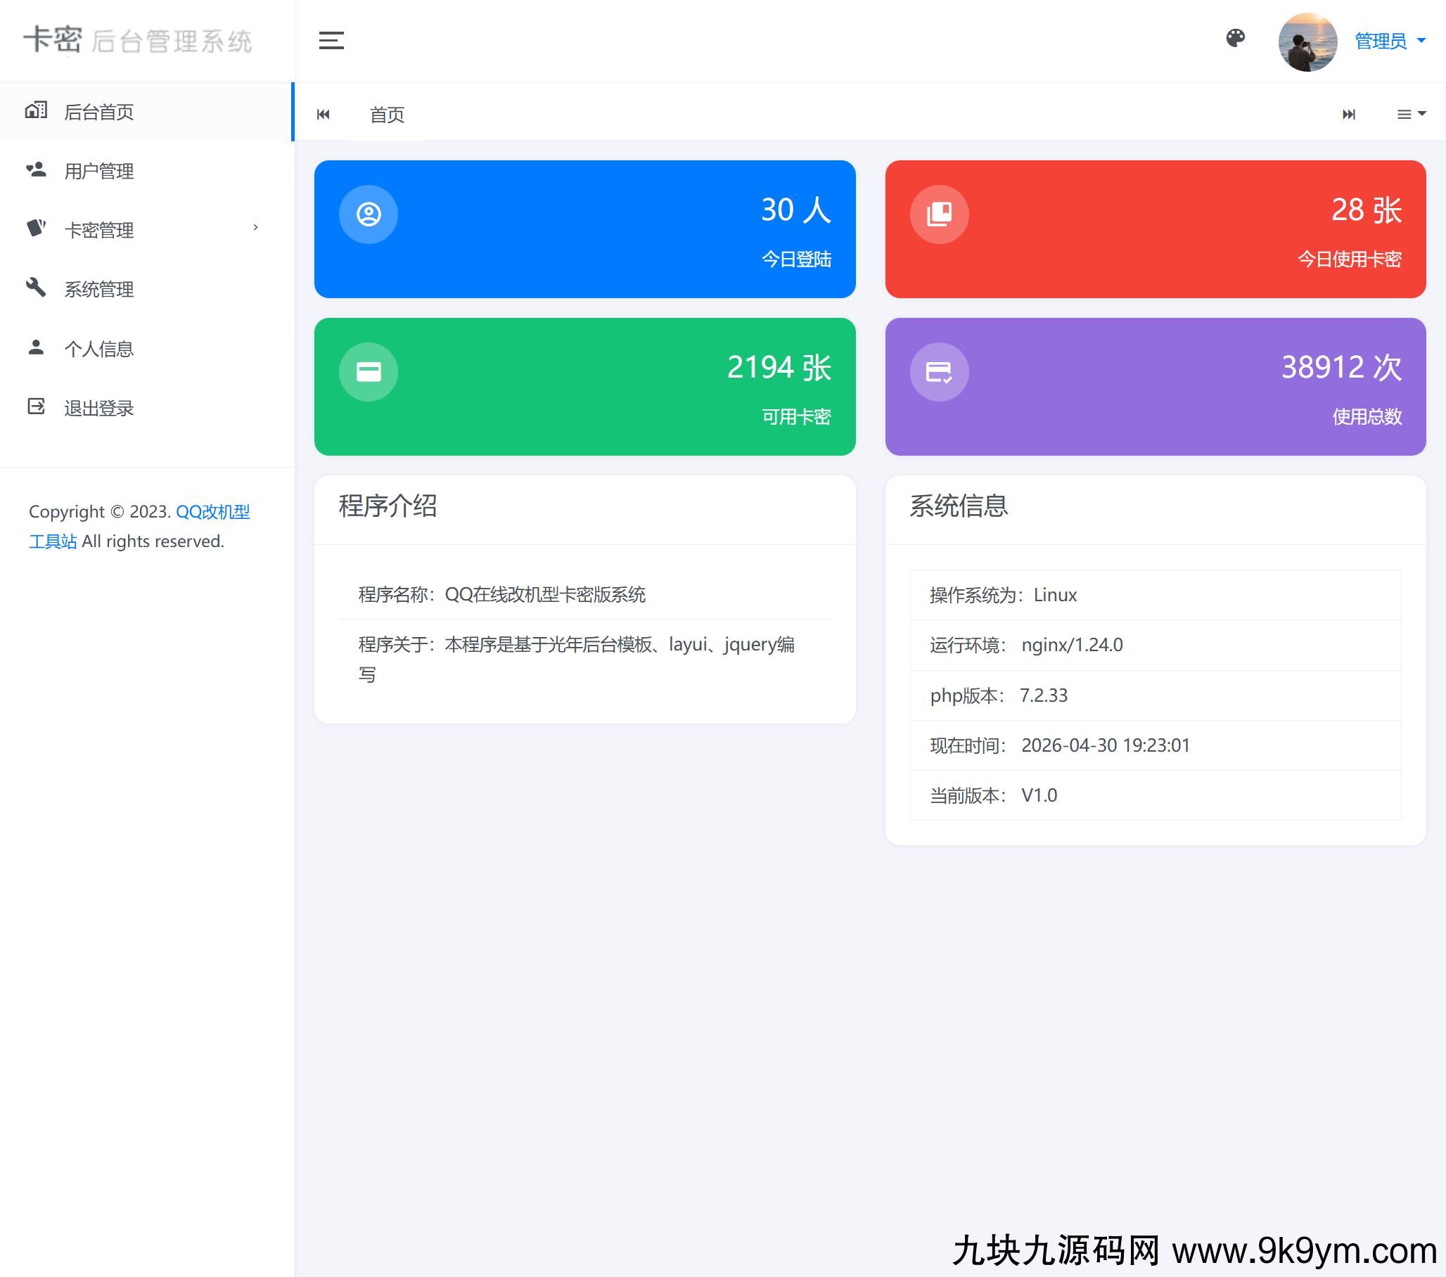Click the tabs scroll-left rewind icon

(324, 114)
